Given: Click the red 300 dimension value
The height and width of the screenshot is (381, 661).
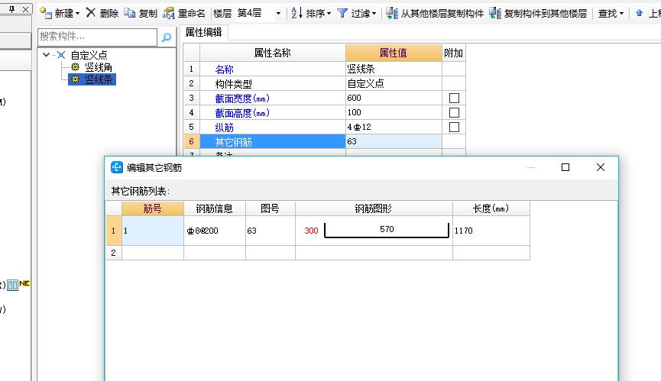Looking at the screenshot, I should (311, 231).
